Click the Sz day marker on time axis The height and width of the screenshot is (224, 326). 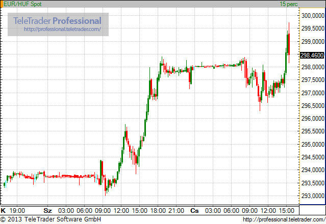tap(47, 211)
